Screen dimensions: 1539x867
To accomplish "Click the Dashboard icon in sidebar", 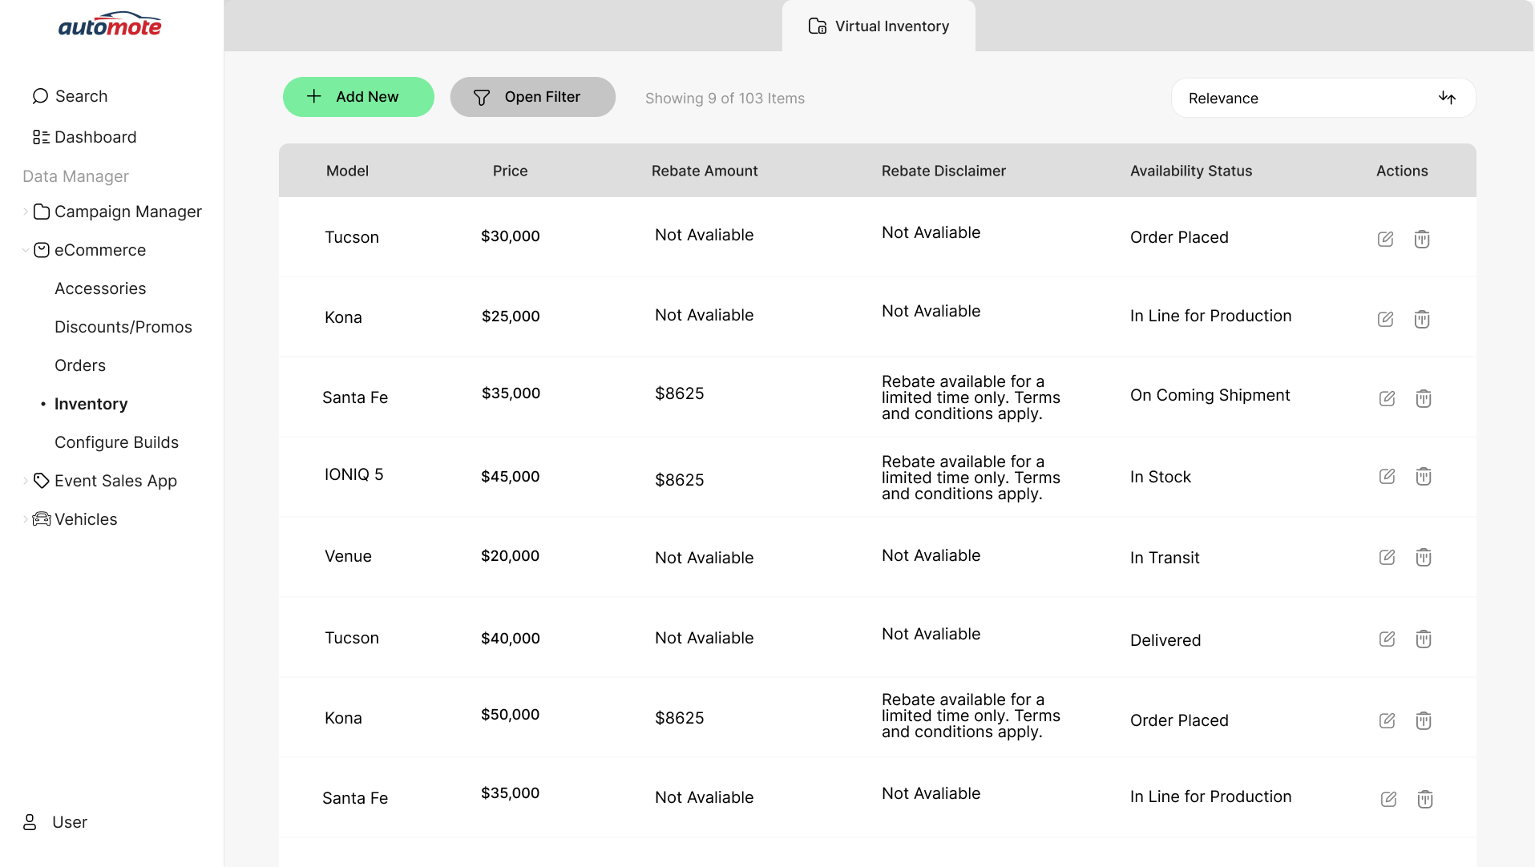I will tap(40, 137).
